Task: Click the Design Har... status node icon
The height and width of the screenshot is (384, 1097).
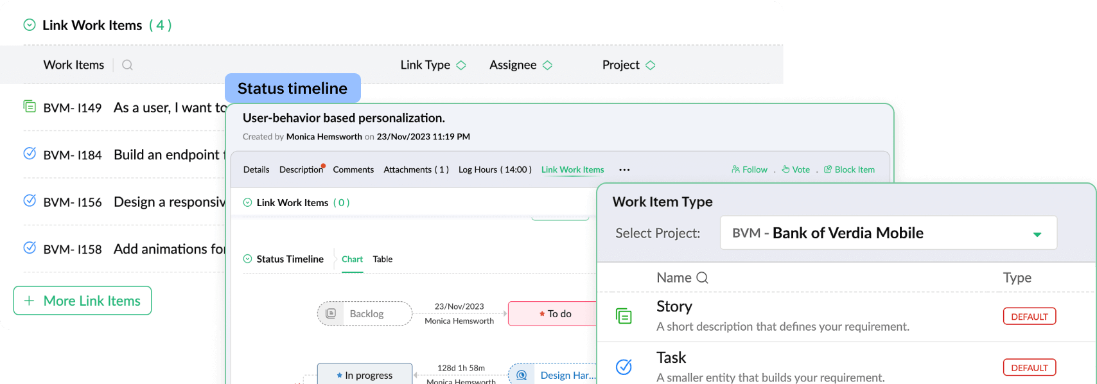Action: 522,375
